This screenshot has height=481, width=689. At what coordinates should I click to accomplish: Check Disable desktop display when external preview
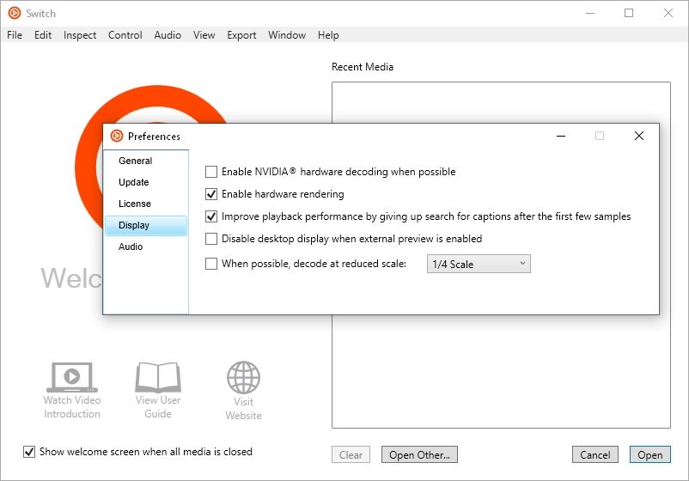211,239
